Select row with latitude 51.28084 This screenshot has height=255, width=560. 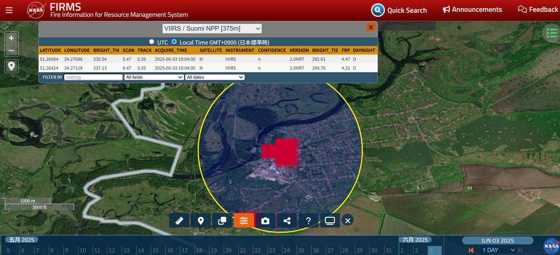[208, 59]
